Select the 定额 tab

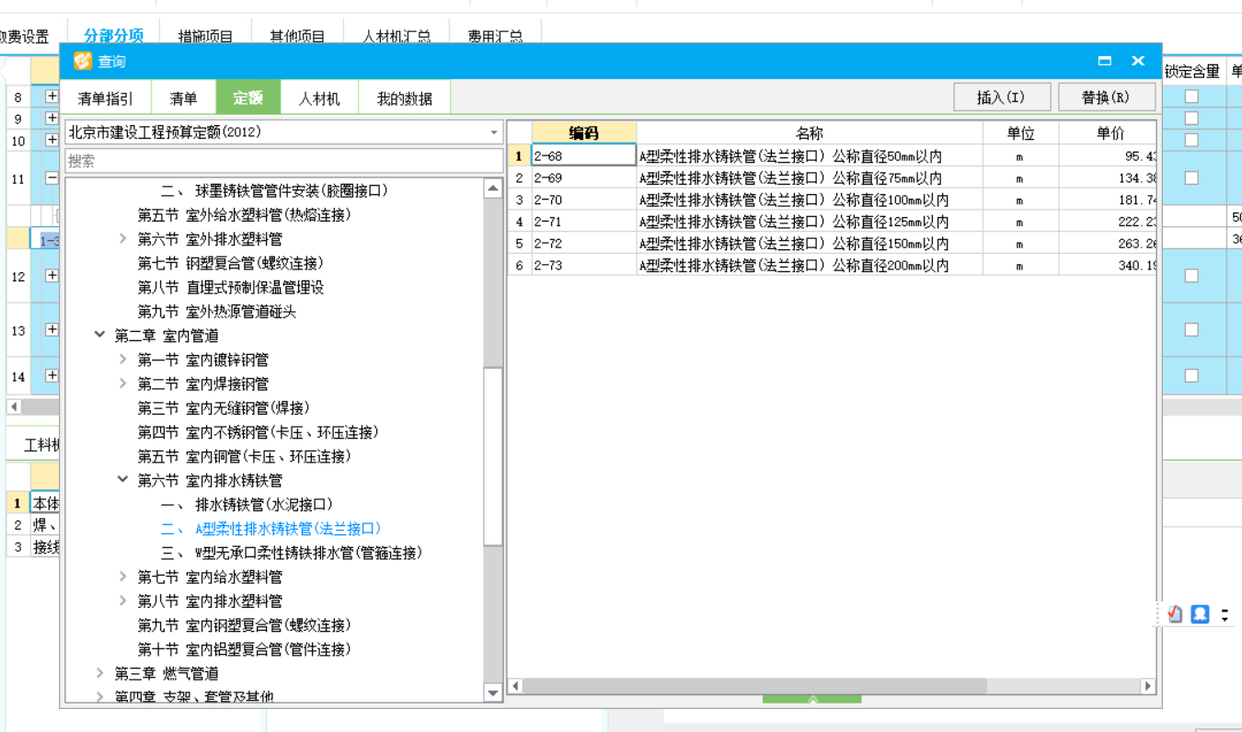coord(247,98)
